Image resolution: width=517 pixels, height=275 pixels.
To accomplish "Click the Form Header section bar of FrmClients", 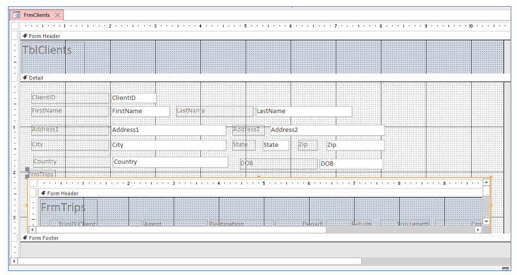I will [265, 36].
